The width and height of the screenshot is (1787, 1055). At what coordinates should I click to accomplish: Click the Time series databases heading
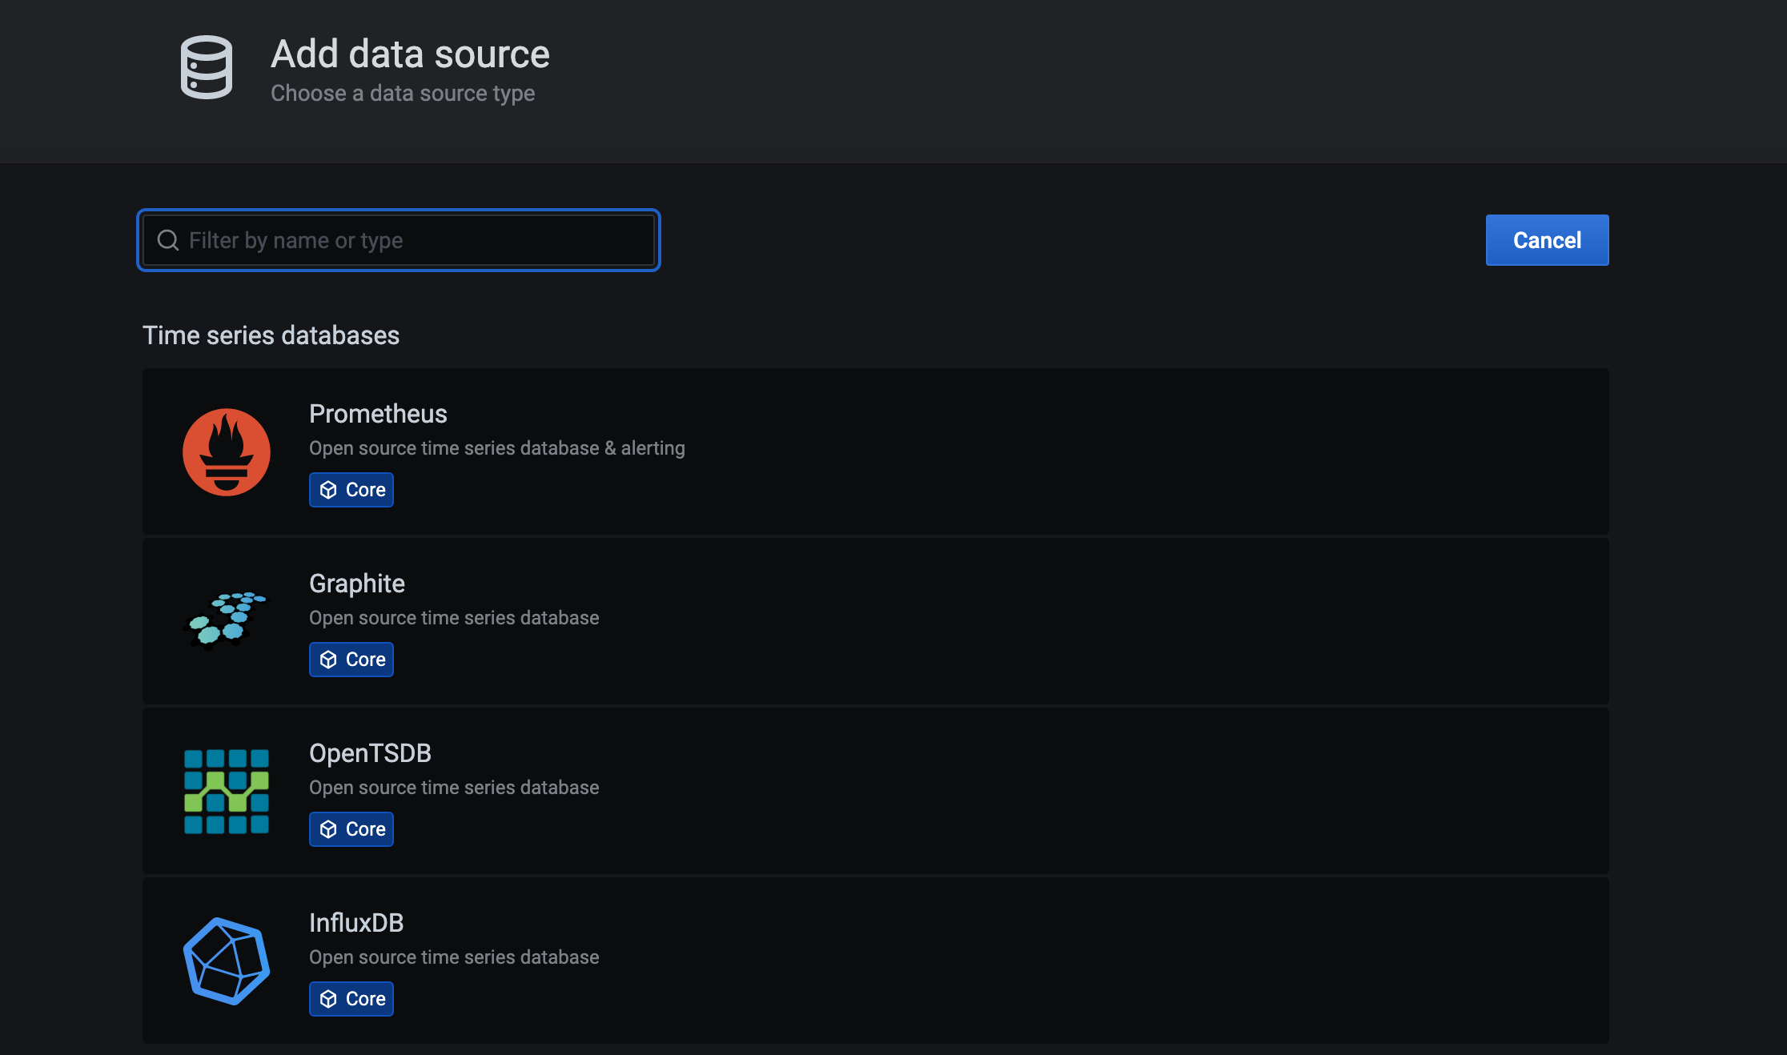coord(271,335)
